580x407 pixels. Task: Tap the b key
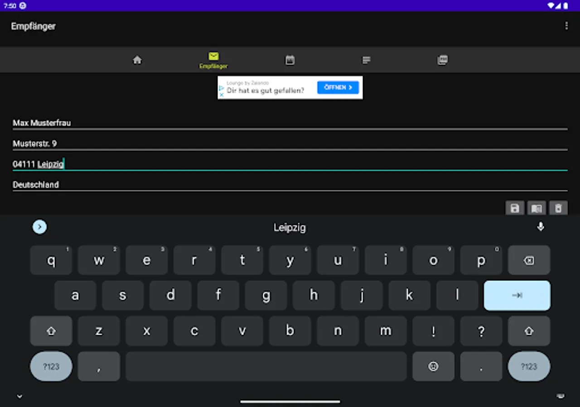pos(290,331)
